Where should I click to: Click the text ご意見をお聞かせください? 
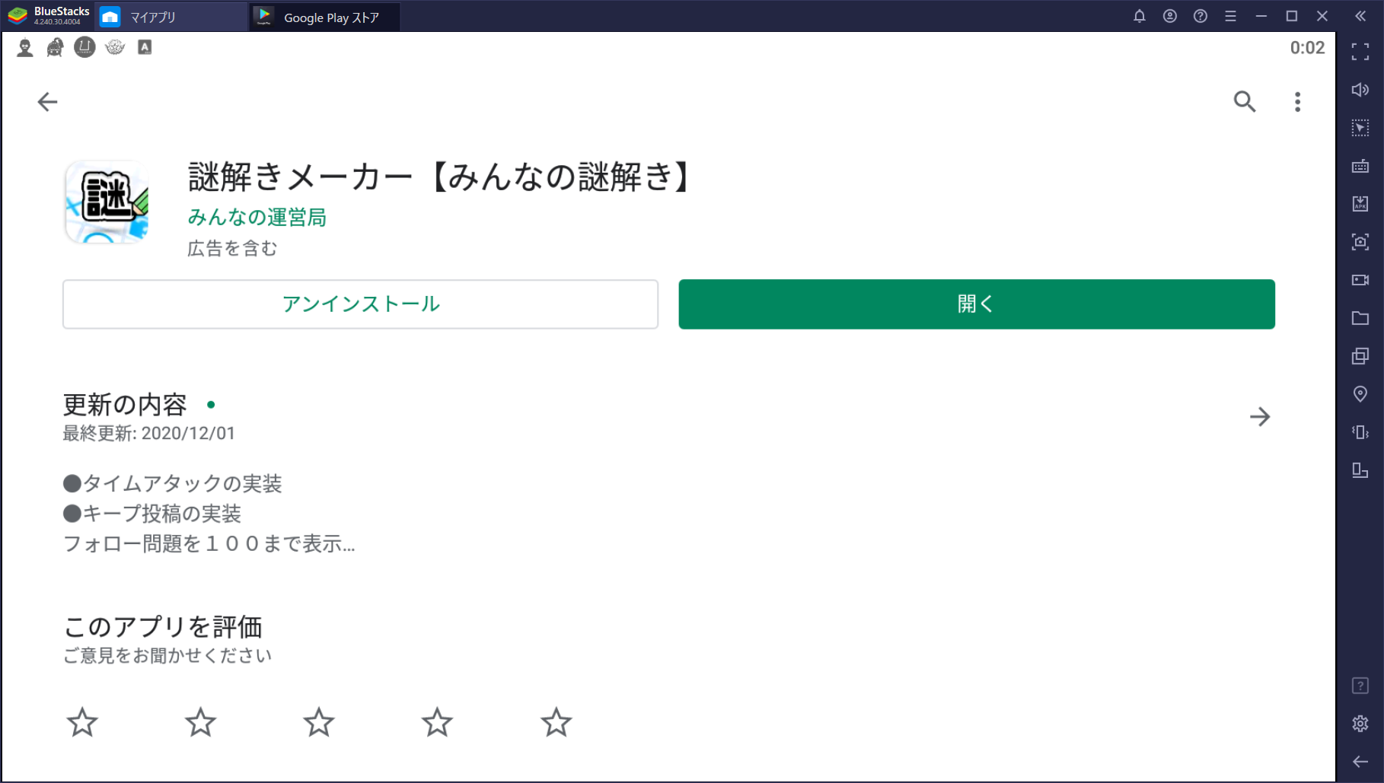tap(167, 656)
